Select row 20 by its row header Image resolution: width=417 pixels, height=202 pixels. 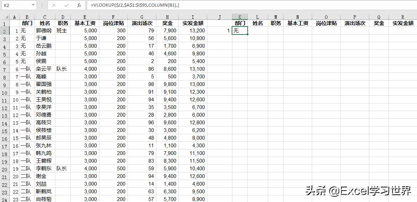click(5, 169)
